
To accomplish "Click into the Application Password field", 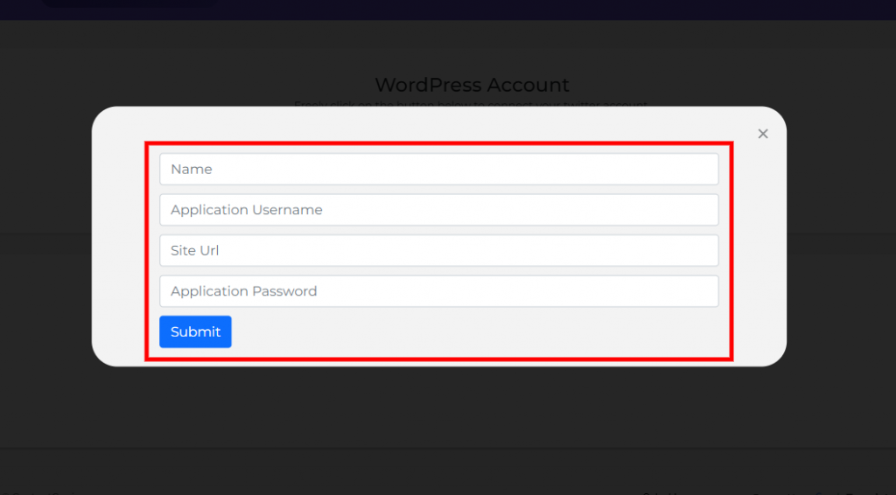I will click(439, 291).
